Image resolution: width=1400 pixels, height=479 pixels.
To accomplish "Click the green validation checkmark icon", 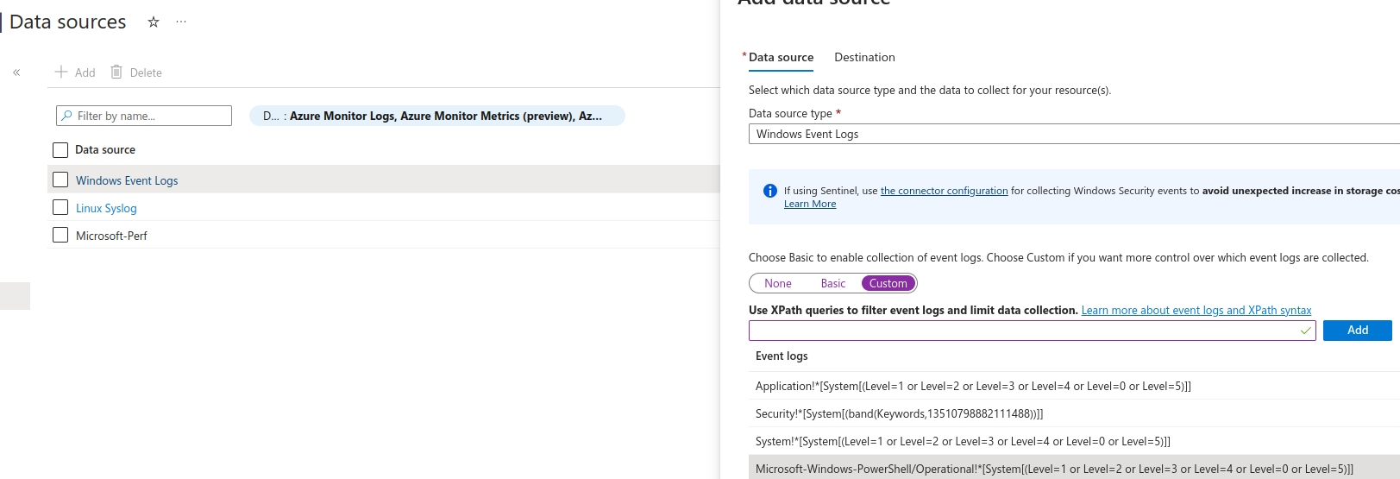I will tap(1306, 331).
